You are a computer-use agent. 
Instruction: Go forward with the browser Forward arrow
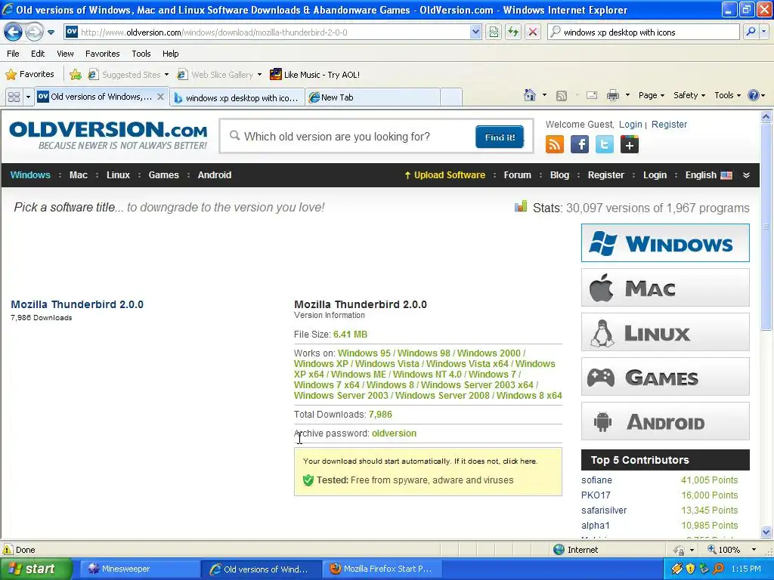pyautogui.click(x=34, y=32)
